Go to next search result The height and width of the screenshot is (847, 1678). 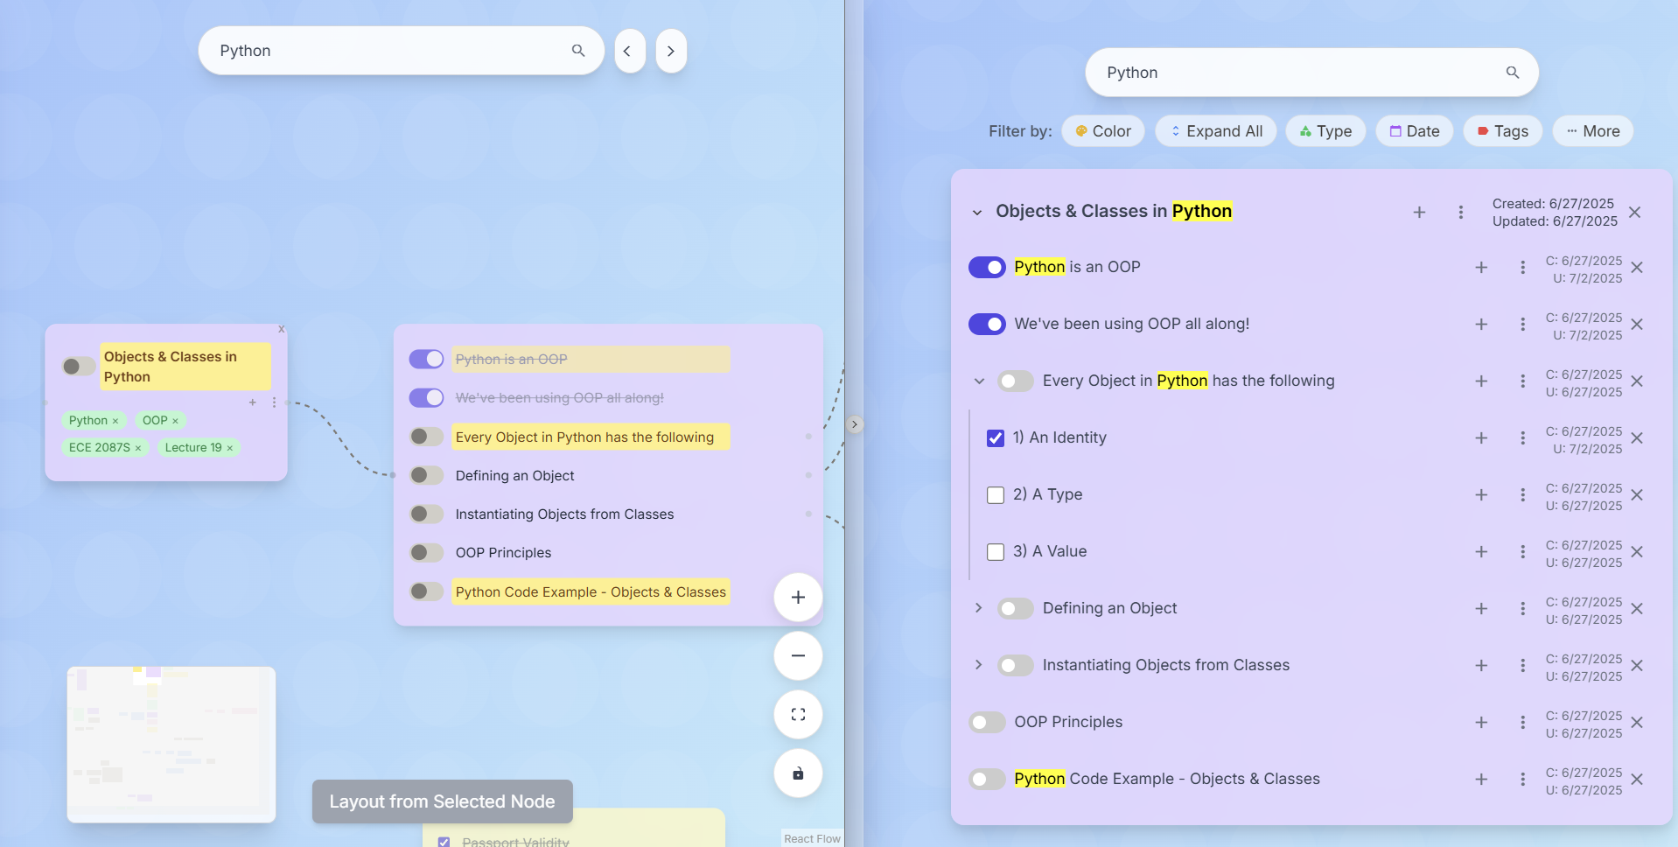671,51
